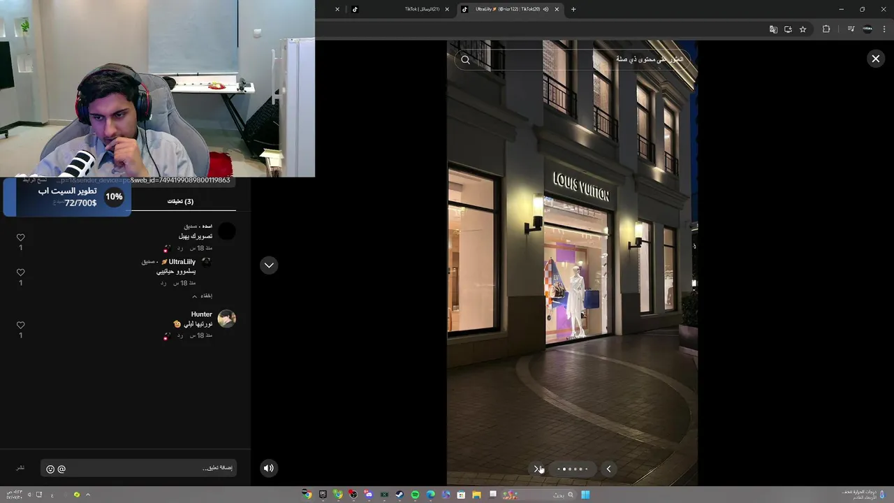Click the نشر post comment button
The width and height of the screenshot is (894, 503).
click(20, 467)
